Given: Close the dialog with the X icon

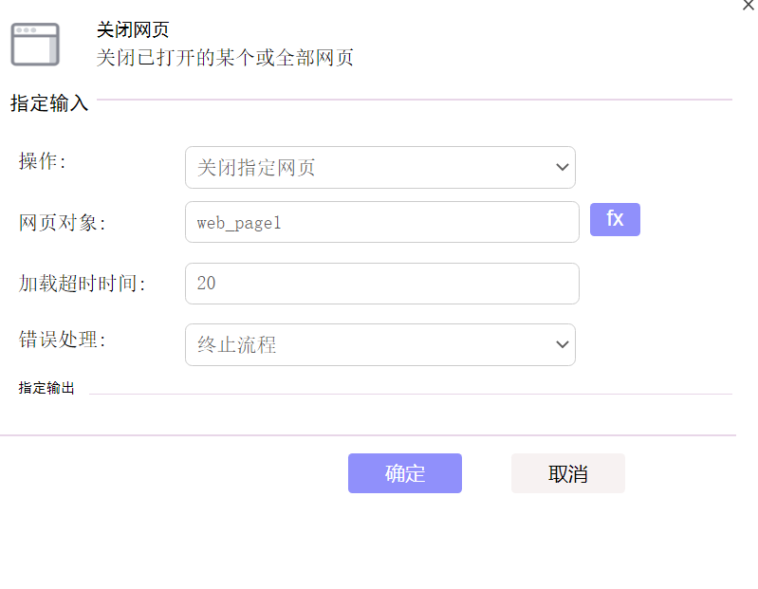Looking at the screenshot, I should pyautogui.click(x=749, y=5).
